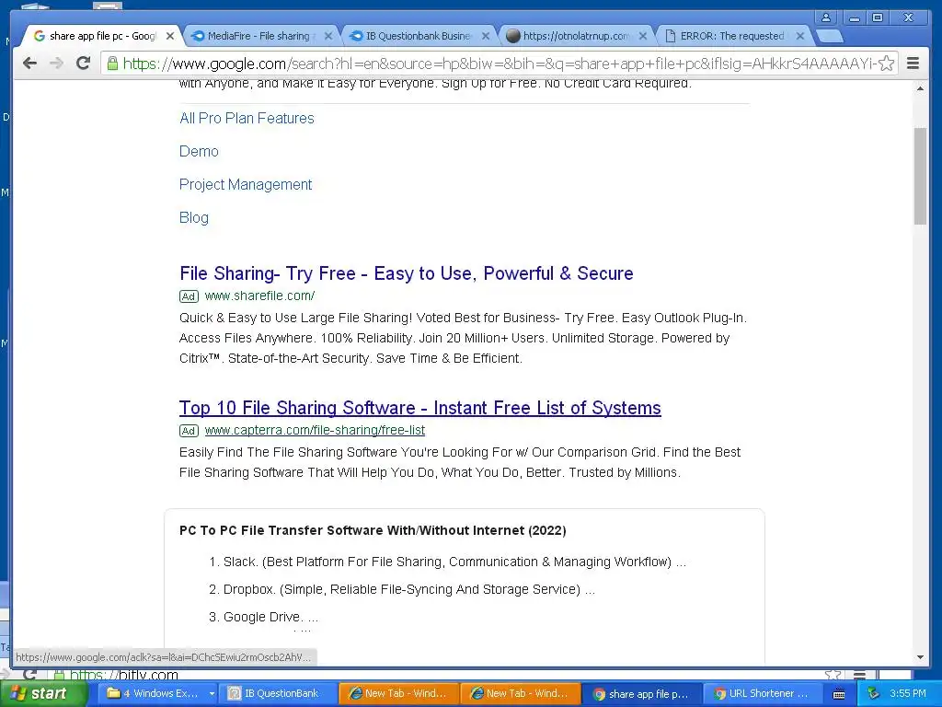Go forward with the forward arrow
Viewport: 942px width, 707px height.
click(x=56, y=64)
